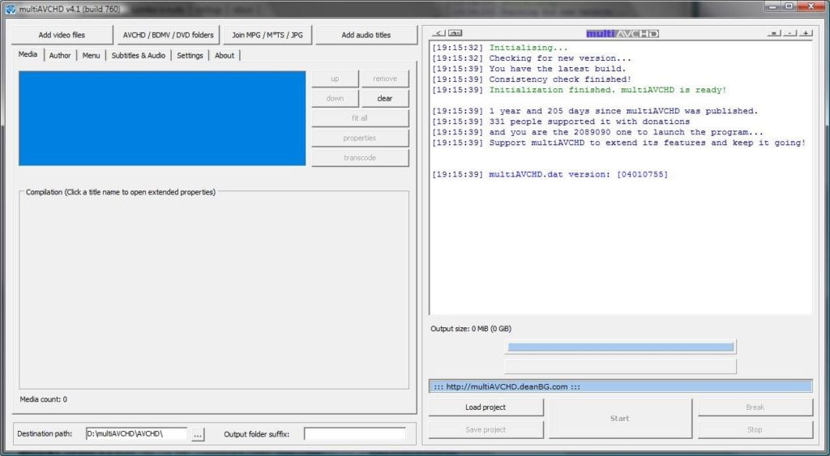Click Load project button
Viewport: 830px width, 456px height.
(x=486, y=407)
